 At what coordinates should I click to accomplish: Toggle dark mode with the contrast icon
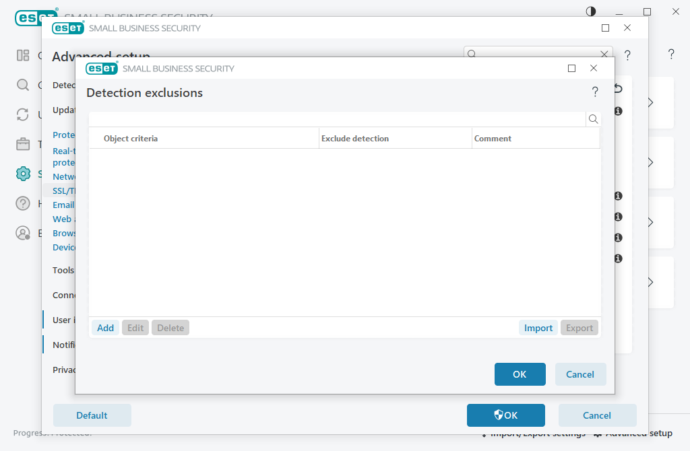click(590, 11)
